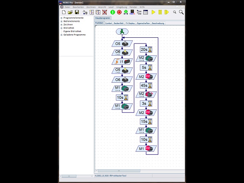244x183 pixels.
Task: Switch to the Hauptprogramm tab
Action: coord(103,18)
